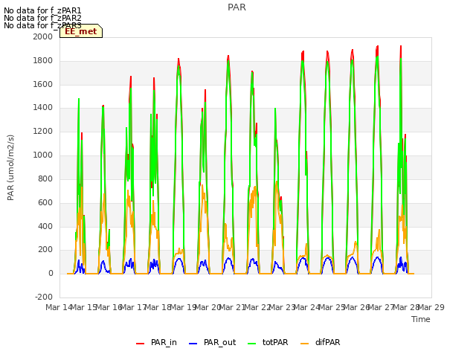The width and height of the screenshot is (476, 357).
Task: Click the 1200 y-axis tick label
Action: click(x=43, y=132)
